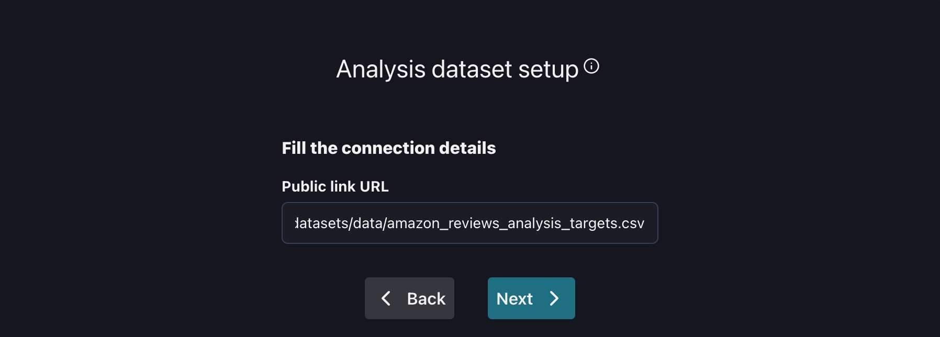Click the "Fill the connection details" heading
The width and height of the screenshot is (940, 337).
pyautogui.click(x=388, y=148)
